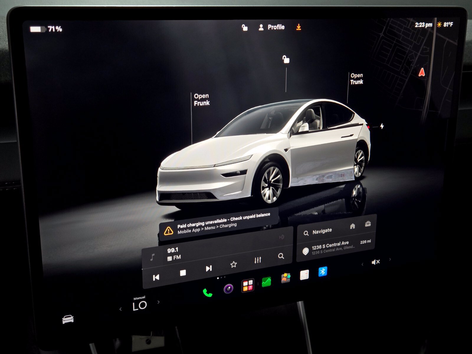Image resolution: width=472 pixels, height=354 pixels.
Task: Tap the 226 mi distance text
Action: (x=366, y=242)
